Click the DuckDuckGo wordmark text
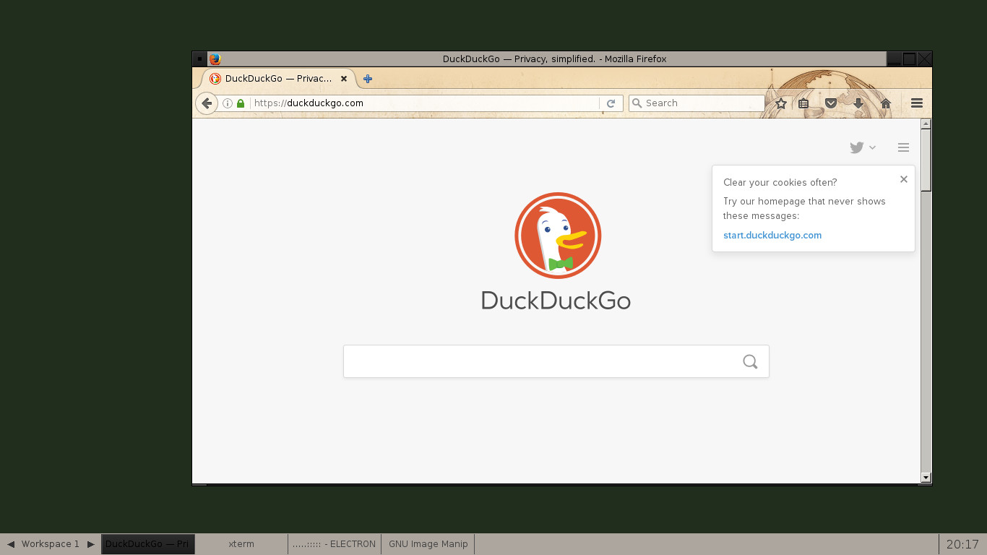 pyautogui.click(x=556, y=301)
